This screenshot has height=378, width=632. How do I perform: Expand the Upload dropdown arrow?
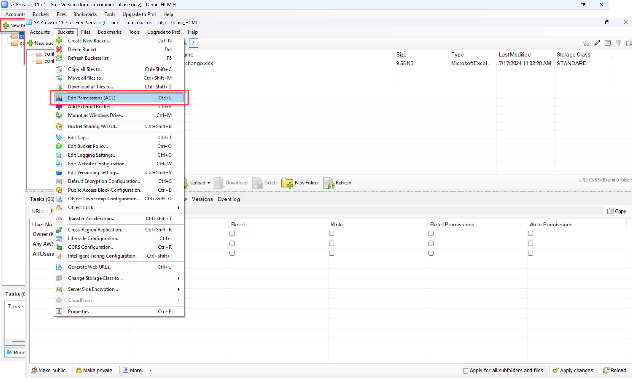pos(209,183)
